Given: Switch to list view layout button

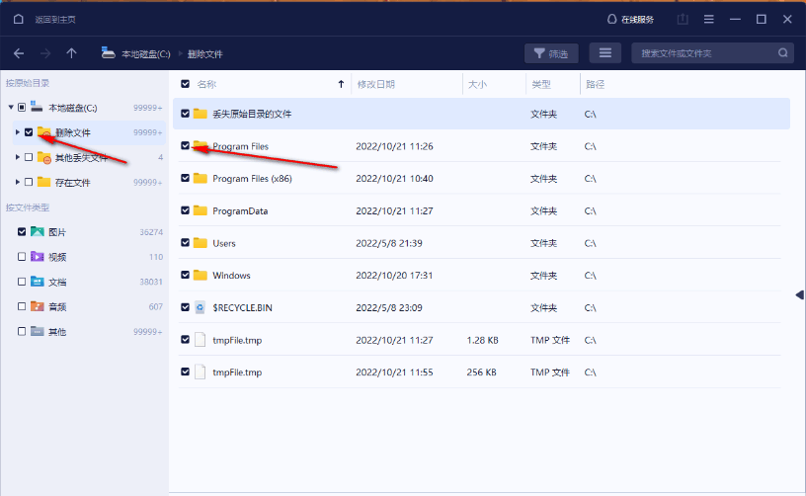Looking at the screenshot, I should 605,53.
